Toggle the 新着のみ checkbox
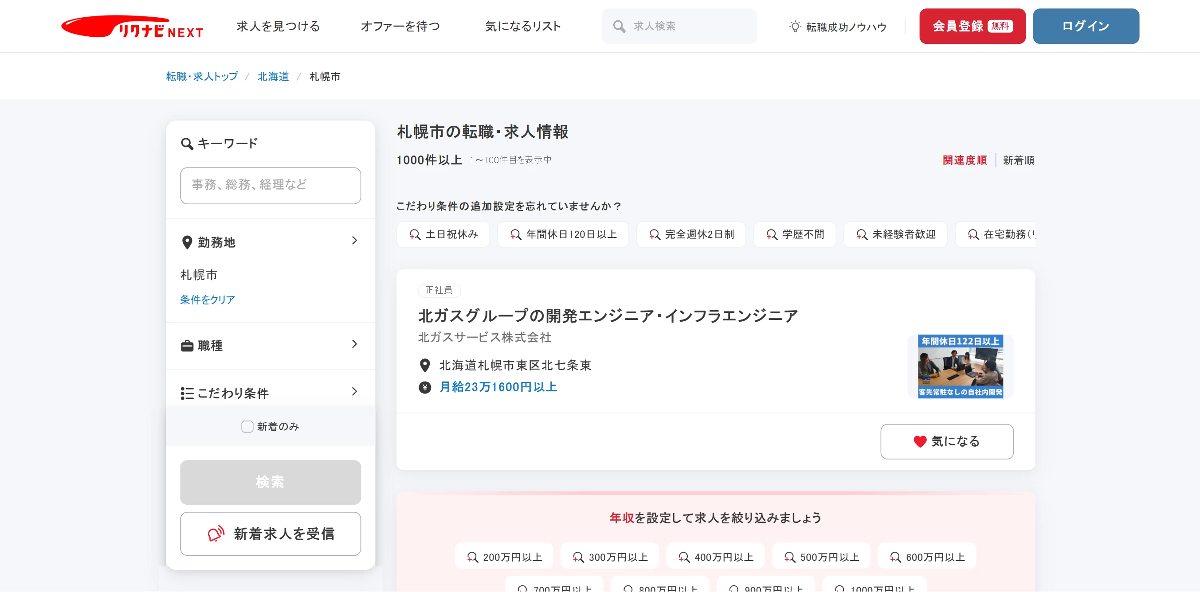The image size is (1200, 592). click(247, 426)
